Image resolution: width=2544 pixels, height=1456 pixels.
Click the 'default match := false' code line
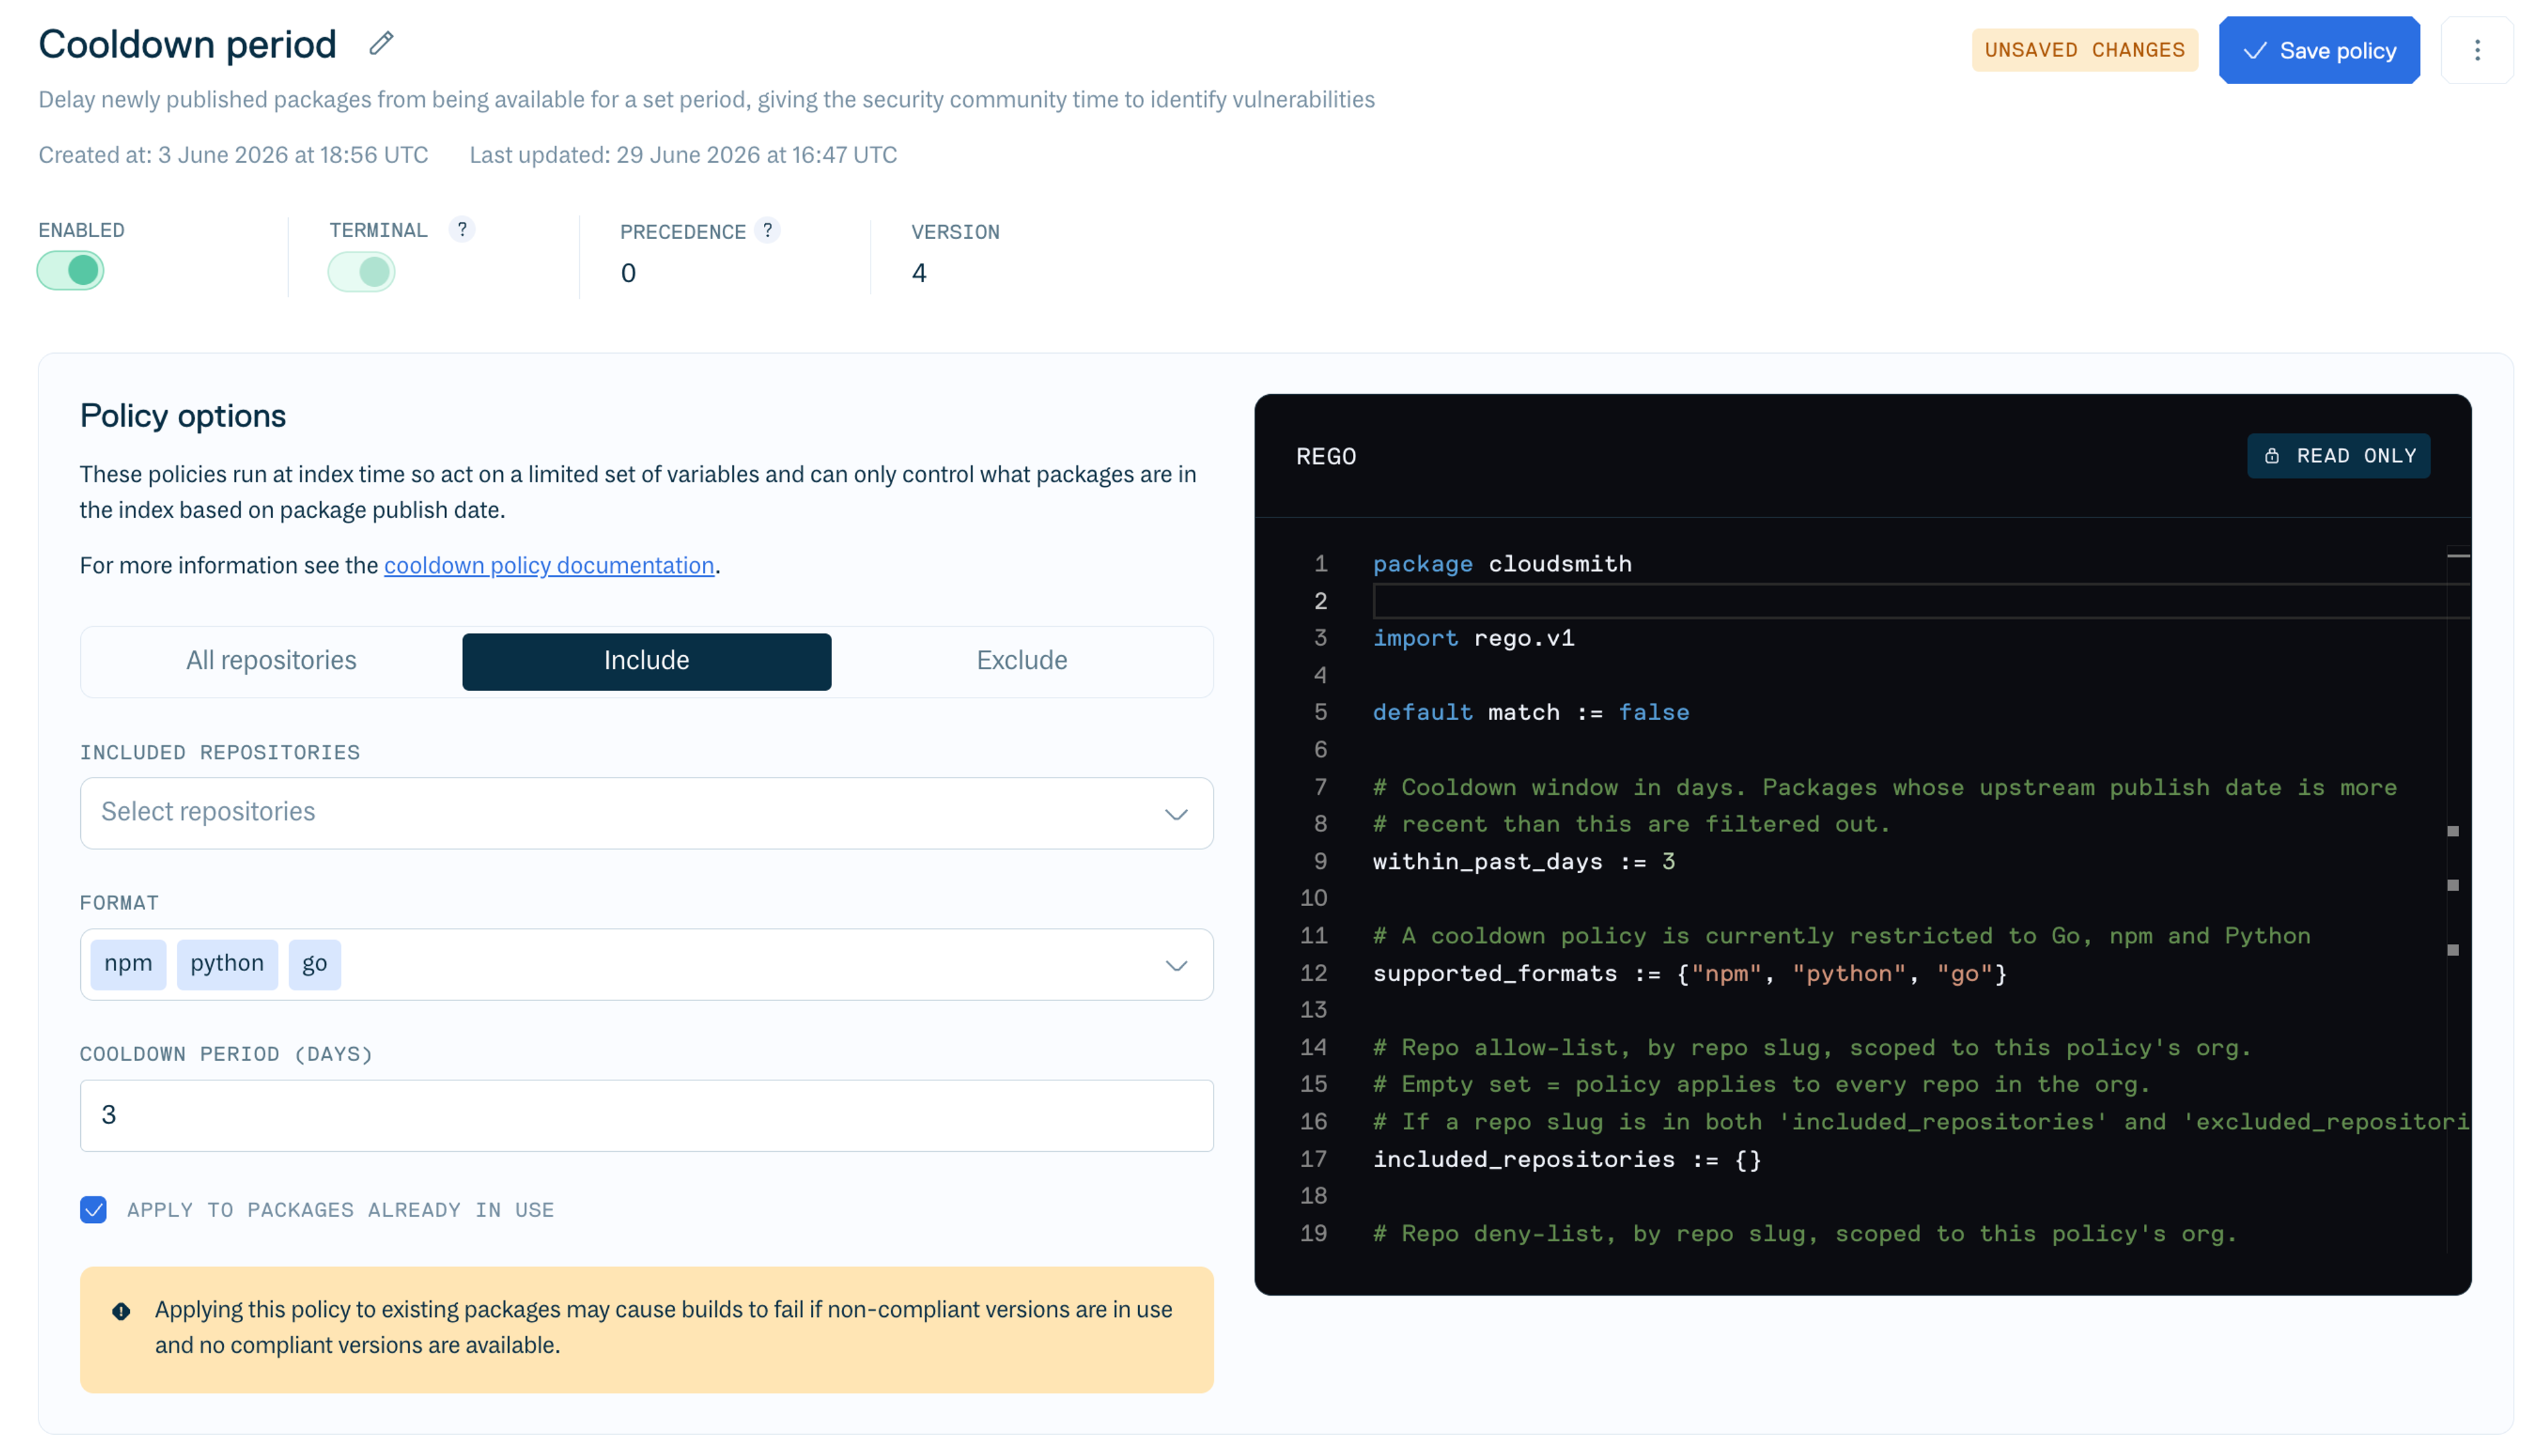tap(1530, 712)
